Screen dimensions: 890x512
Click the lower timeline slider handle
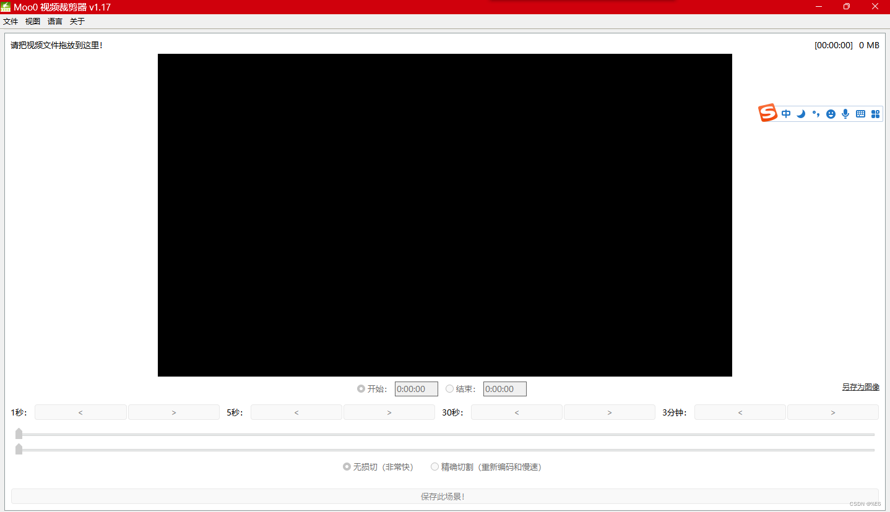point(19,449)
